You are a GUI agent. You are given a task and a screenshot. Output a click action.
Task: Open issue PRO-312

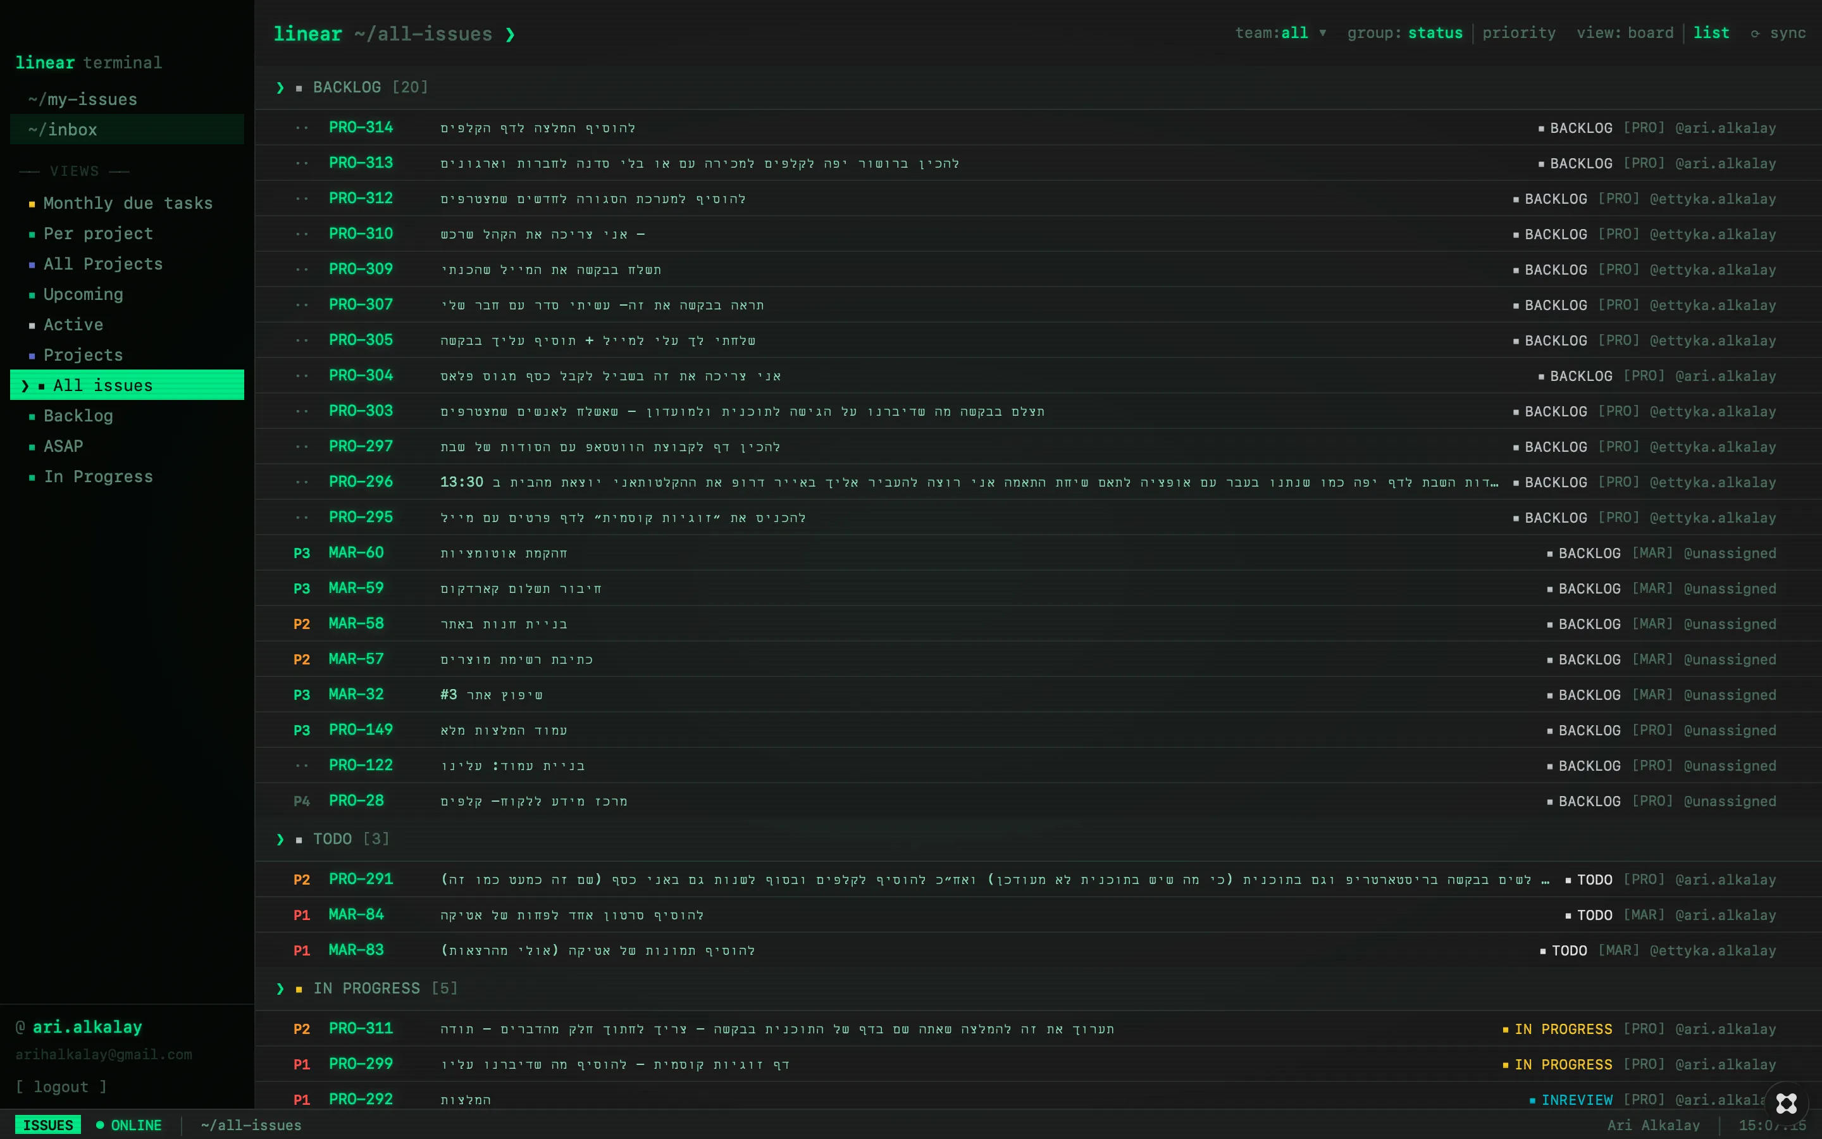click(1038, 198)
